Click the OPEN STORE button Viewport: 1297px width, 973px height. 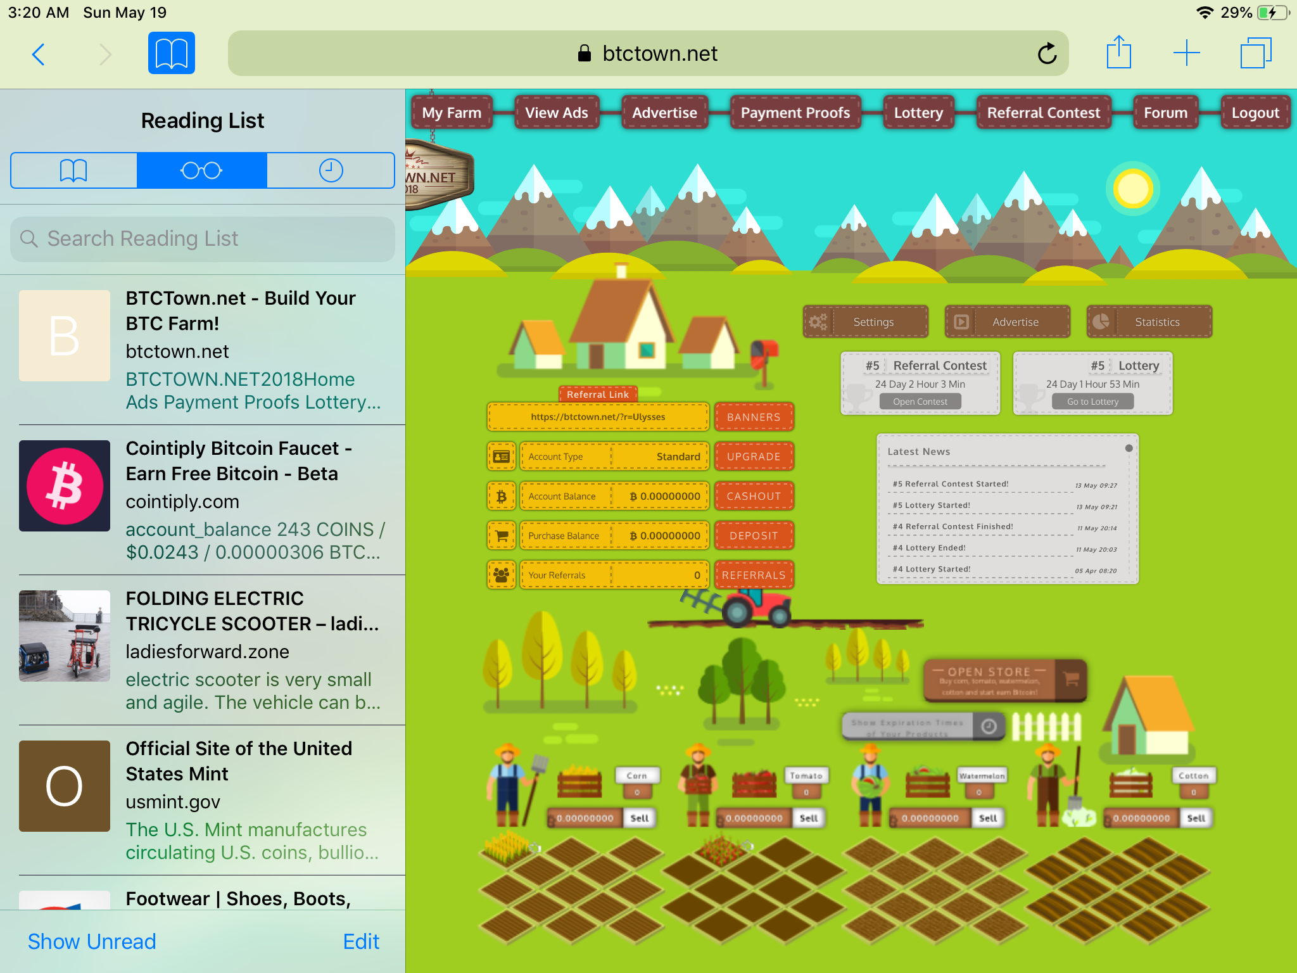(1005, 680)
